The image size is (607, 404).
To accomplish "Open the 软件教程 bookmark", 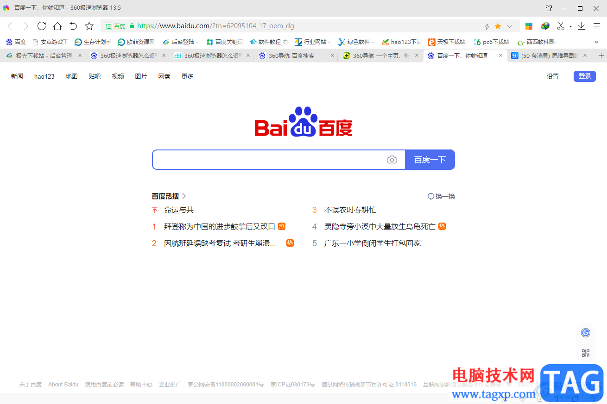I will pyautogui.click(x=269, y=42).
